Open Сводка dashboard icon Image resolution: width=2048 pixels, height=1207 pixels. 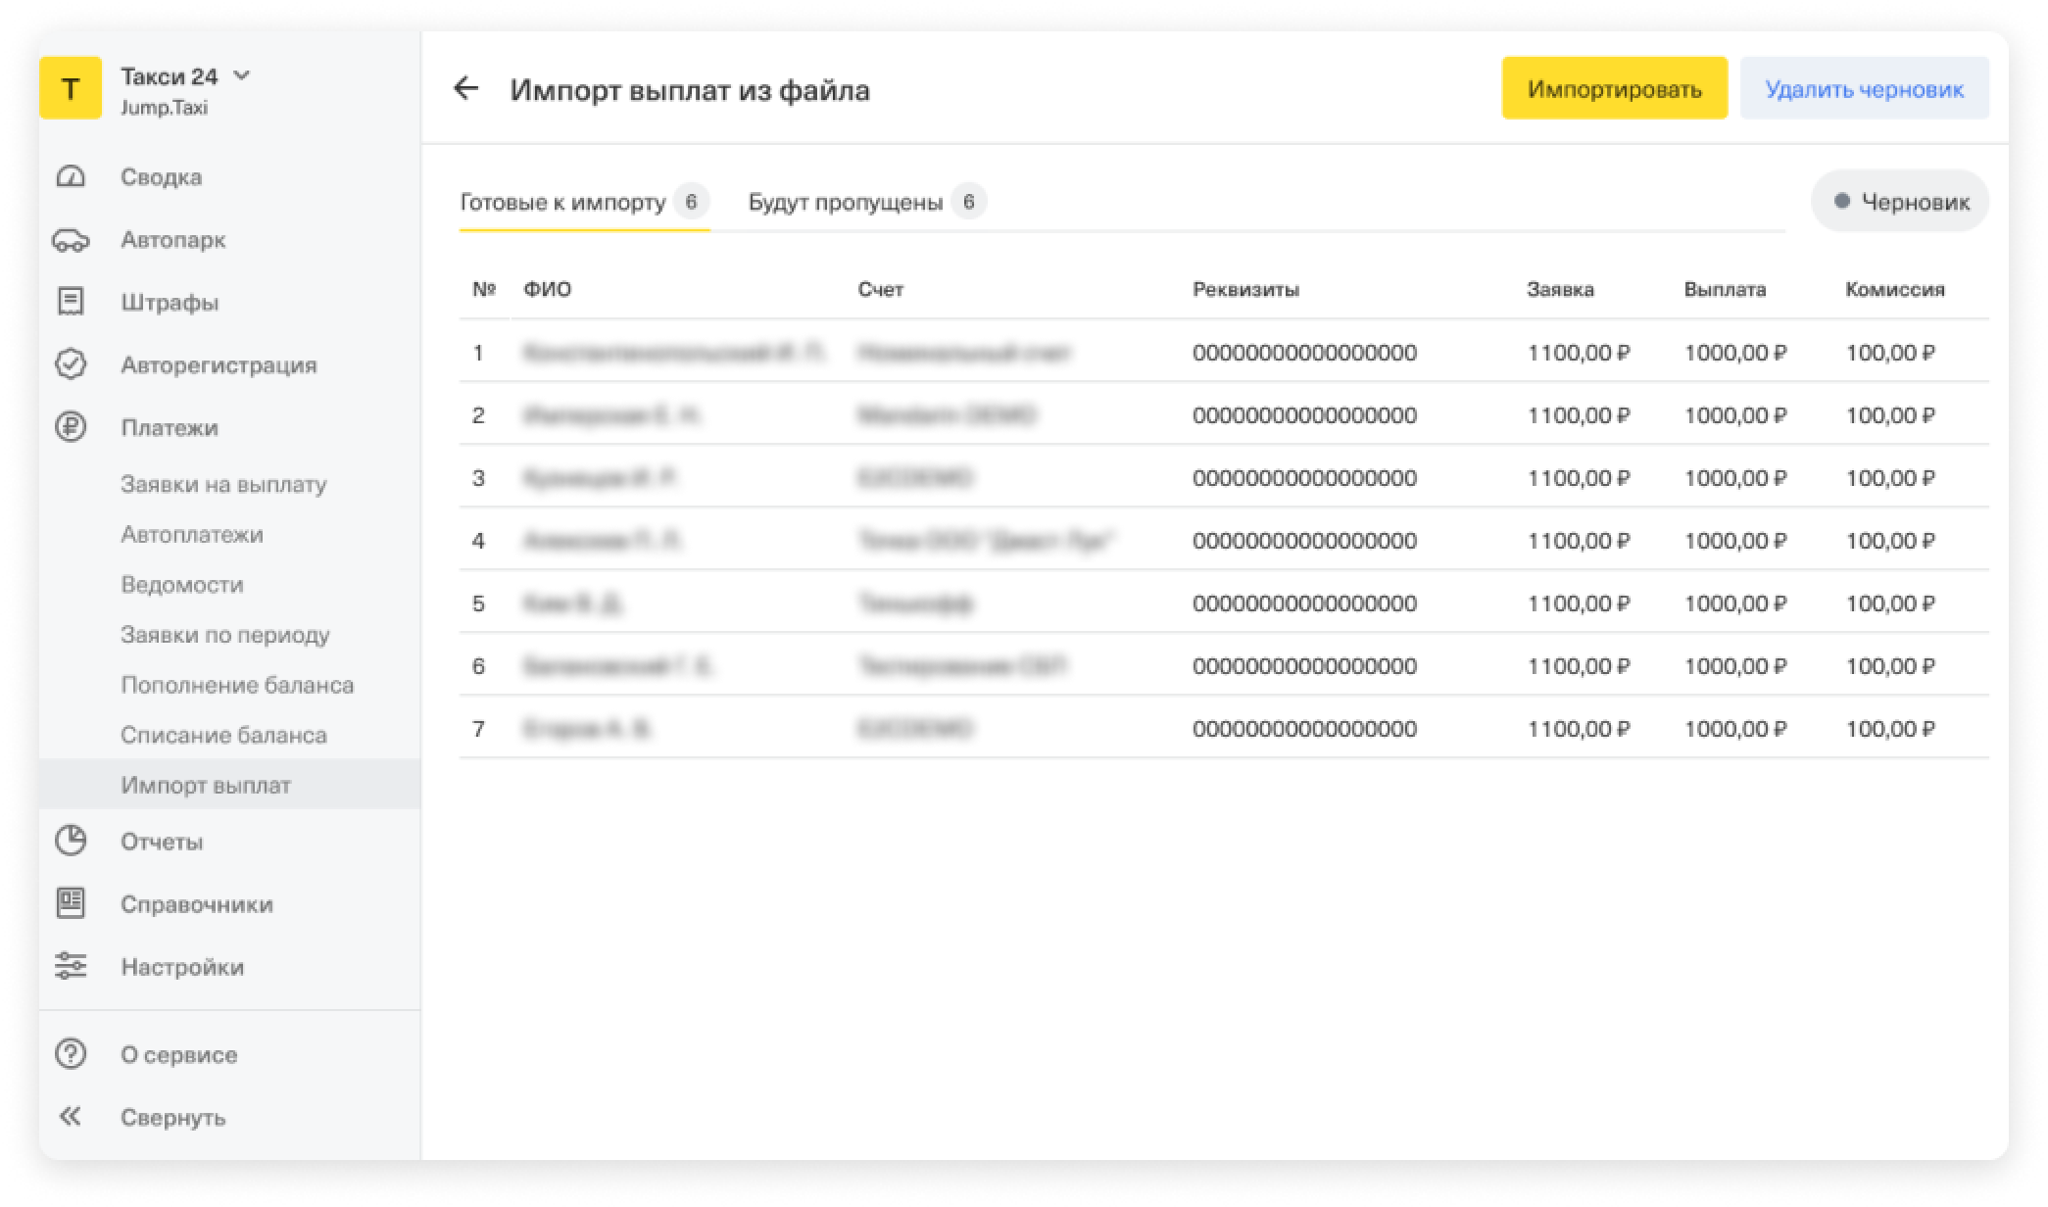pyautogui.click(x=71, y=177)
